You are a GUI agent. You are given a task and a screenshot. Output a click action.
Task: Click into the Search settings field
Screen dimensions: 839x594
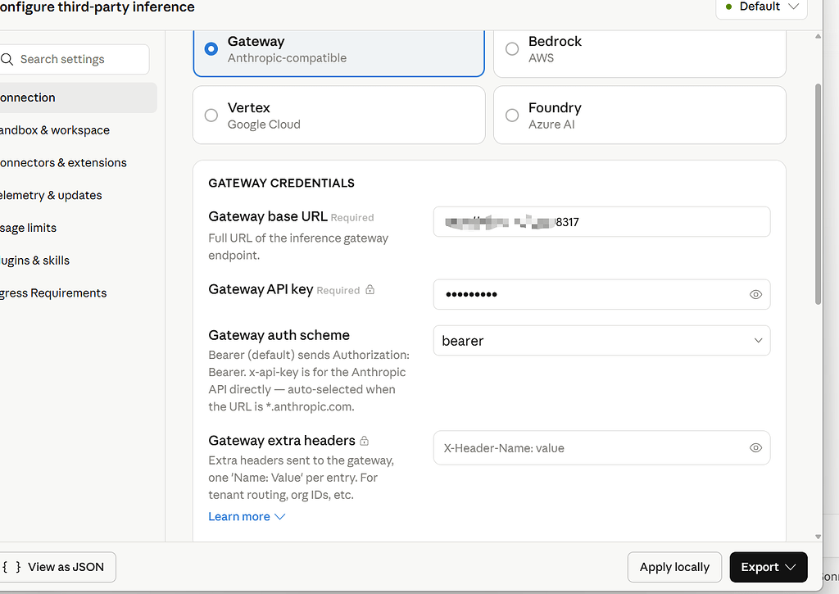pos(75,59)
